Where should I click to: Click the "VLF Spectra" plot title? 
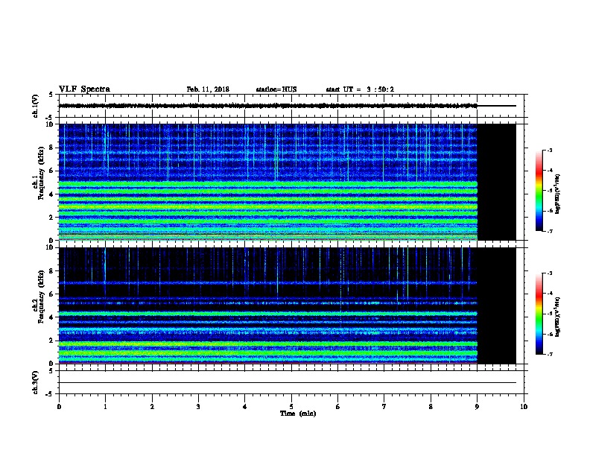point(84,89)
